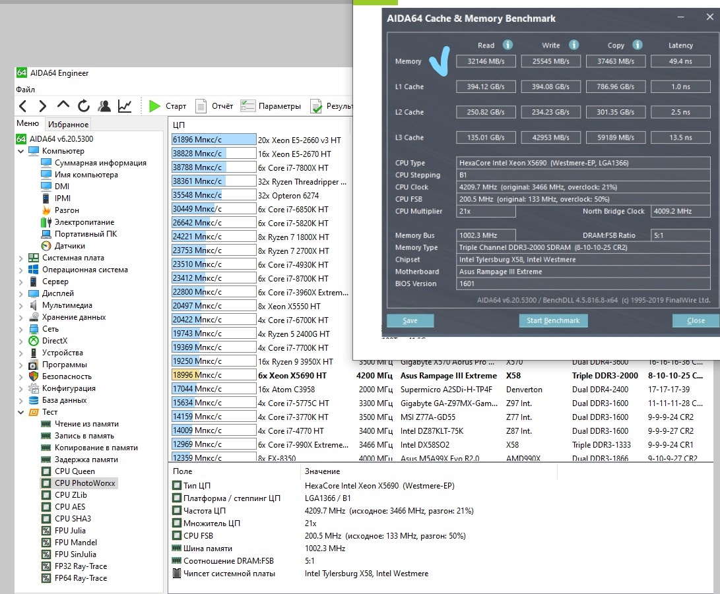Click the Memory Read 32146 MB/s field
Screen dimensions: 720x594
pos(486,61)
